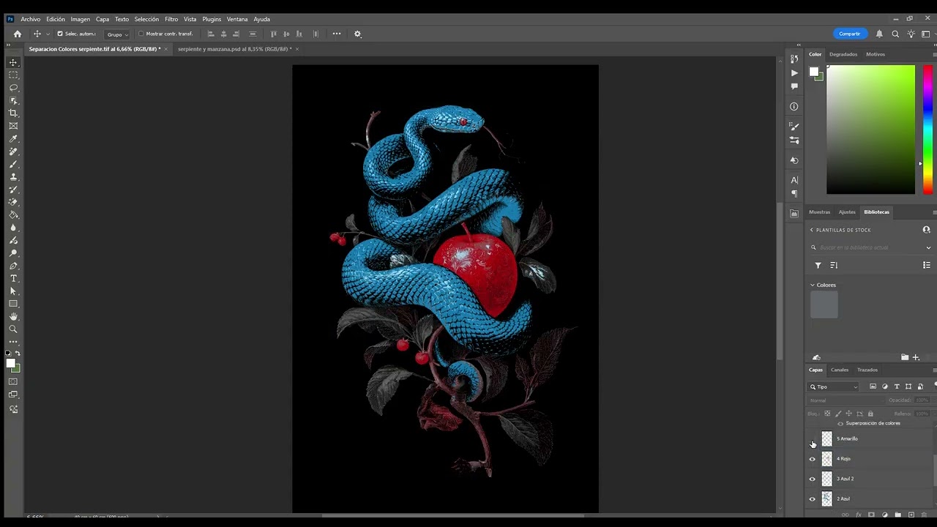Open the Brush Settings panel icon

pyautogui.click(x=794, y=126)
